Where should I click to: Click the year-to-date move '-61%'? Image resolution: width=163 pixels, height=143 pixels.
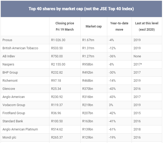(112, 129)
